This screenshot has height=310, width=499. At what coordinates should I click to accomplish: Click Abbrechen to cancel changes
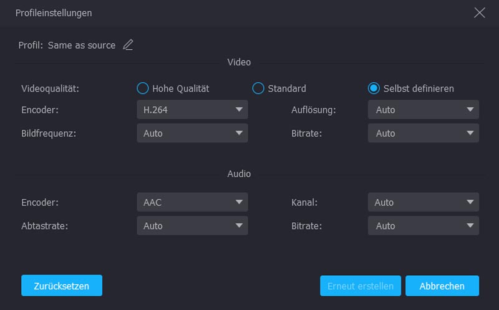pos(442,286)
